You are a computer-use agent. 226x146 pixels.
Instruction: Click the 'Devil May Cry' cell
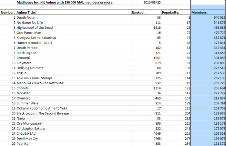74,139
